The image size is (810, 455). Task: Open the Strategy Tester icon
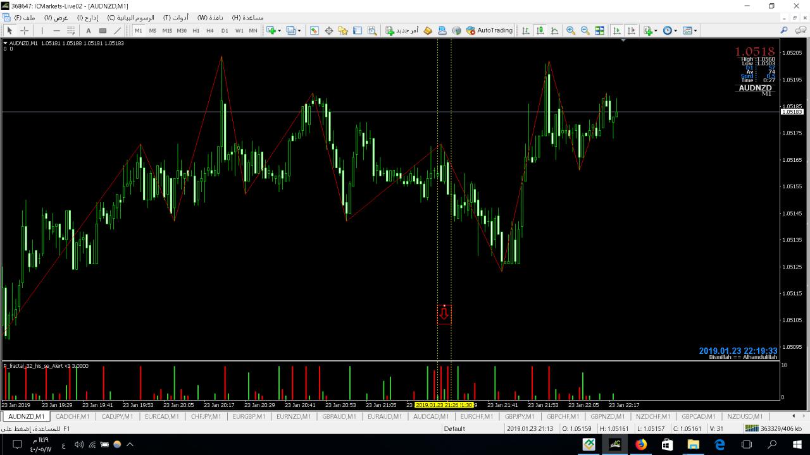(372, 30)
